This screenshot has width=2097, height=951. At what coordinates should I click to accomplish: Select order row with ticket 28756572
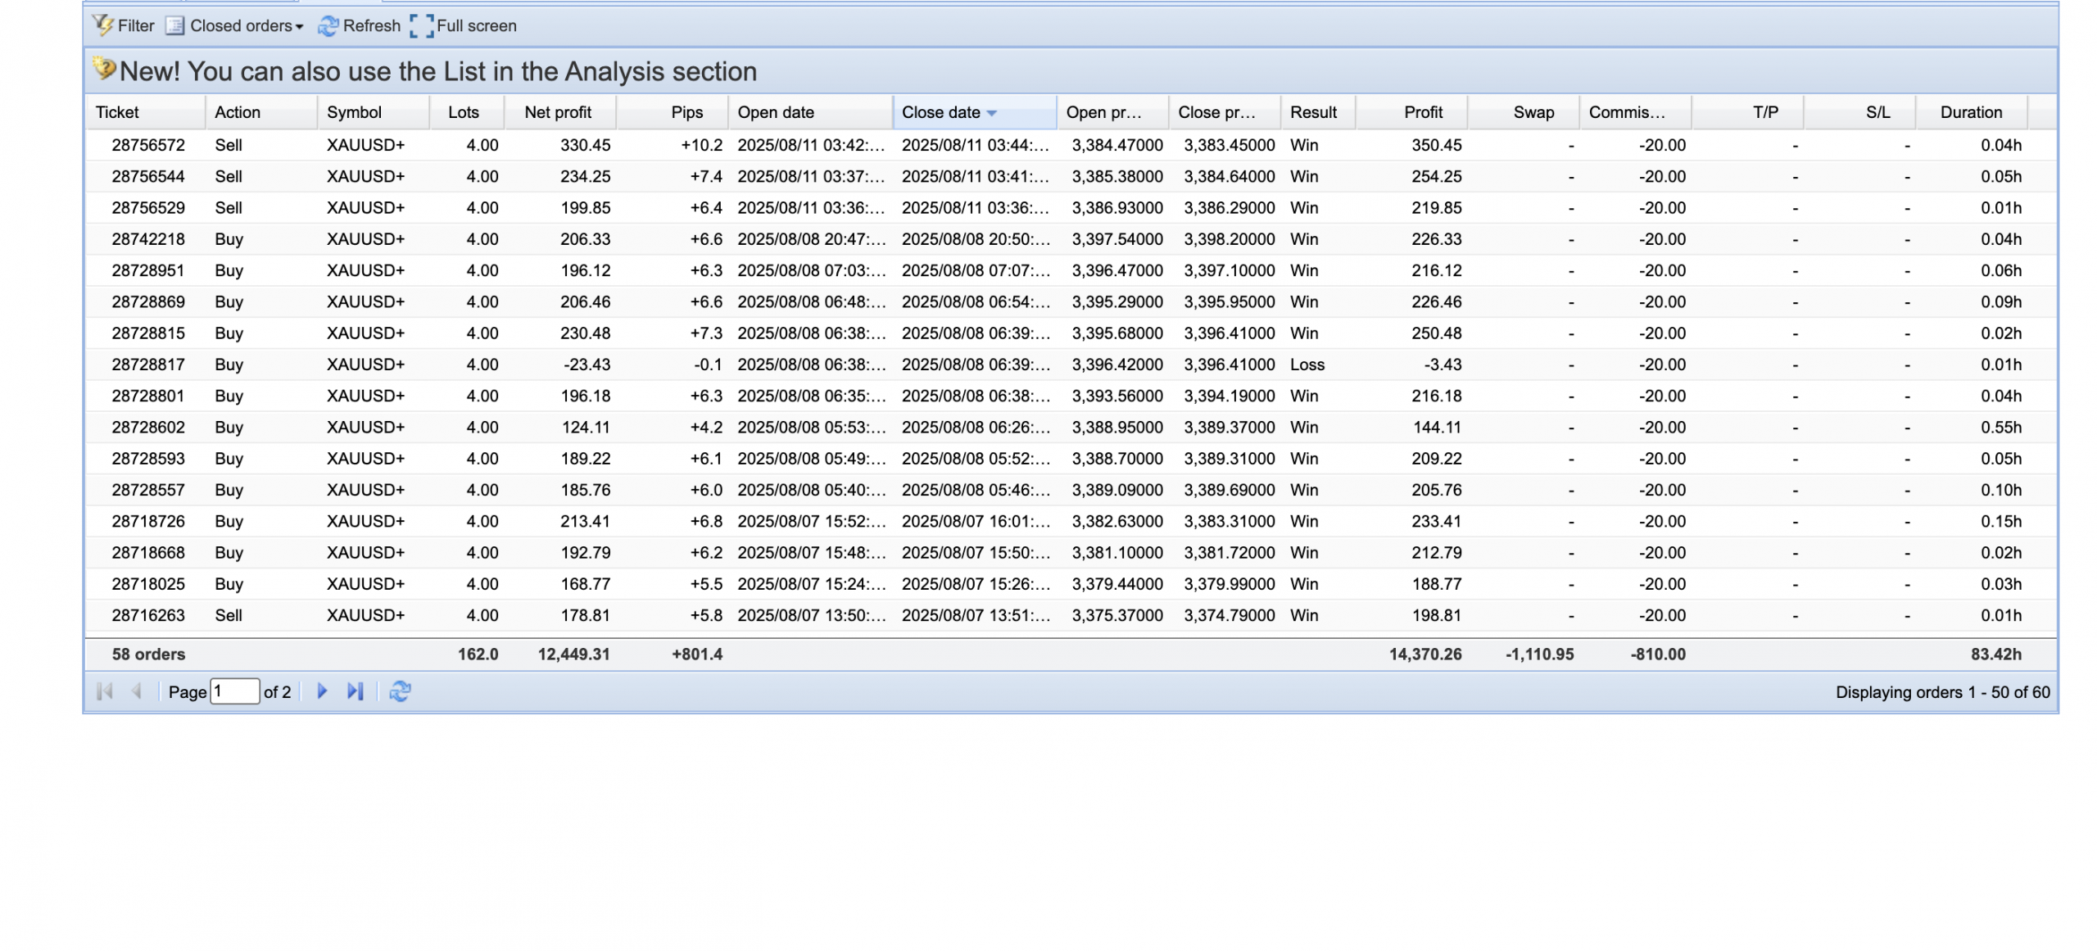tap(148, 145)
